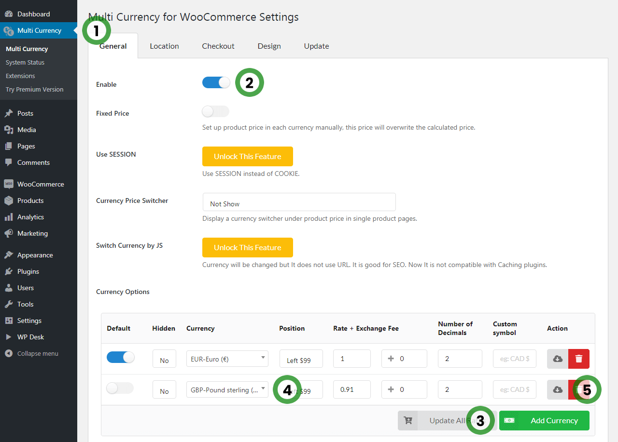Click the Posts pin icon

click(x=9, y=113)
